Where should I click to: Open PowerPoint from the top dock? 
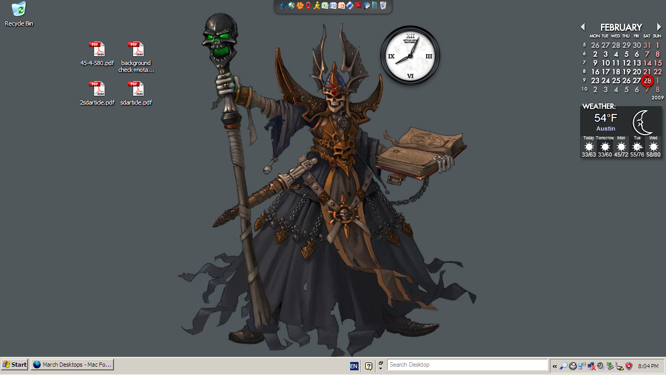point(341,6)
